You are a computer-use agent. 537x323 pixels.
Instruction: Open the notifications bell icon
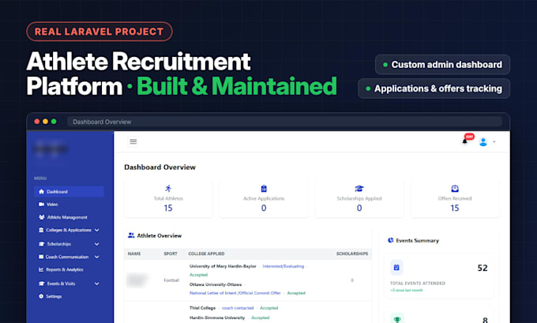coord(464,141)
